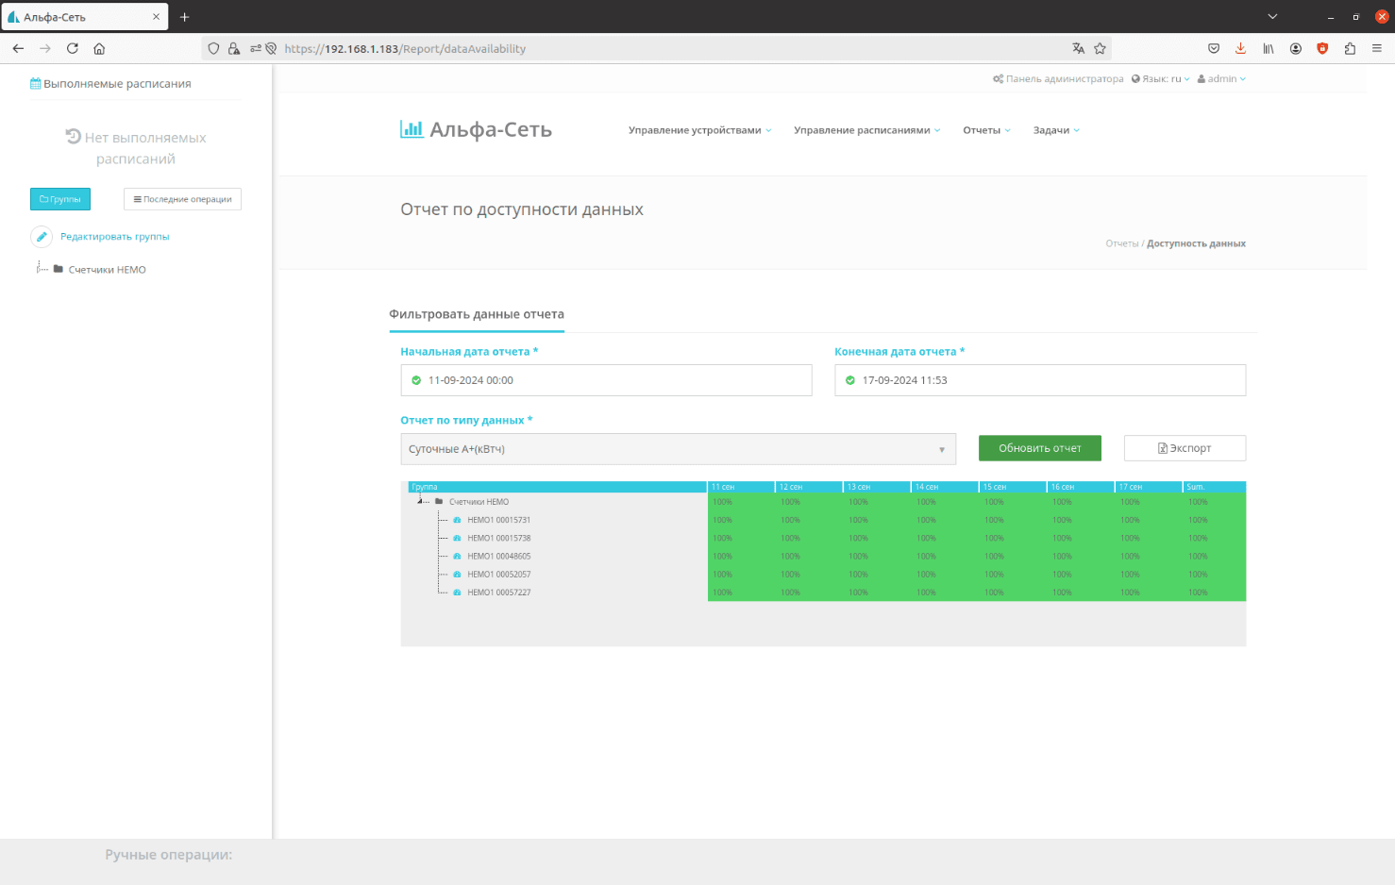Click the Начальная дата отчета field
The width and height of the screenshot is (1395, 885).
click(606, 380)
